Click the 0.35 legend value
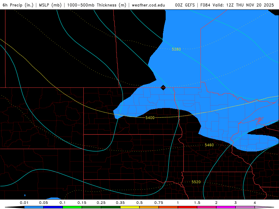 (x=120, y=203)
